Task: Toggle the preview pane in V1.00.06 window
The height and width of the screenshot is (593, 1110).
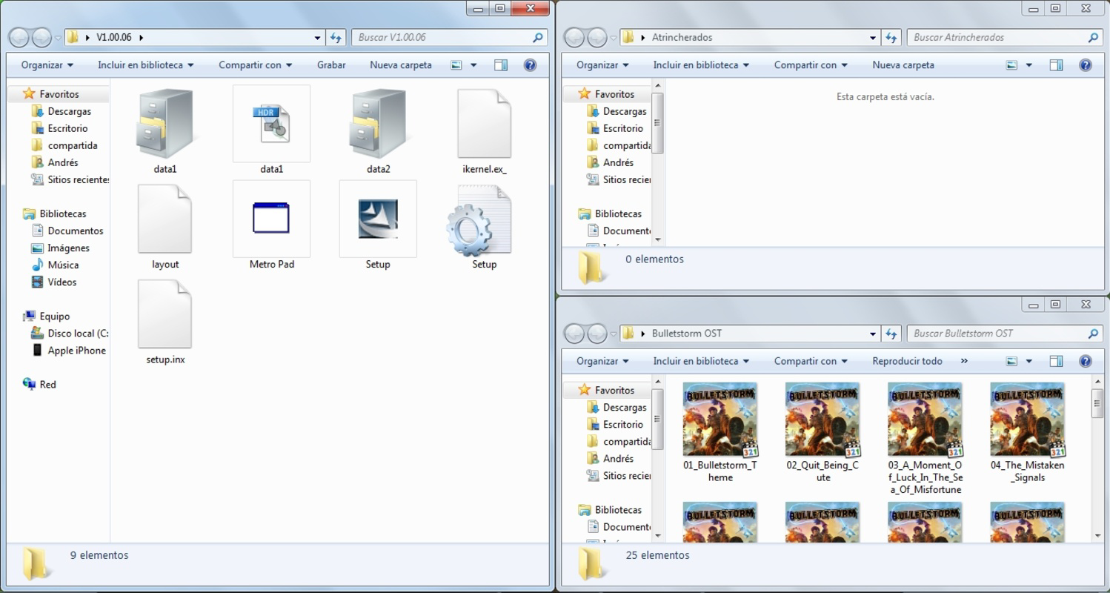Action: coord(501,65)
